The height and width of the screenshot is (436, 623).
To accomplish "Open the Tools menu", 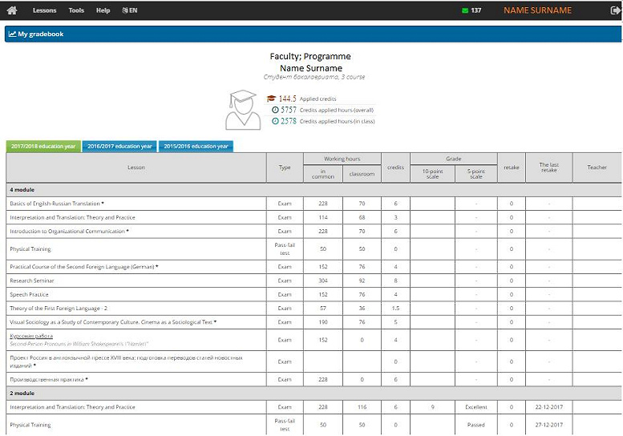I will coord(76,10).
